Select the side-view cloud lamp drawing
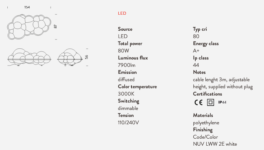 click(70, 57)
